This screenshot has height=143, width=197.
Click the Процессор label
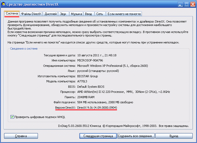(x=68, y=92)
